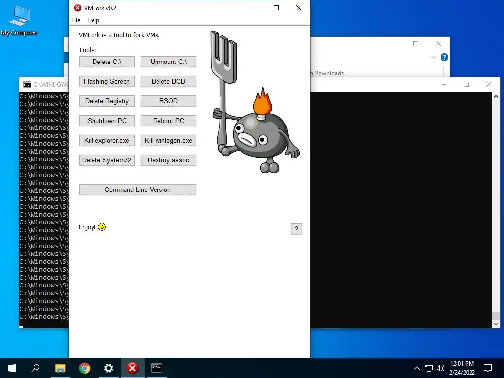Click the Shutdown PC button
This screenshot has height=378, width=504.
107,121
